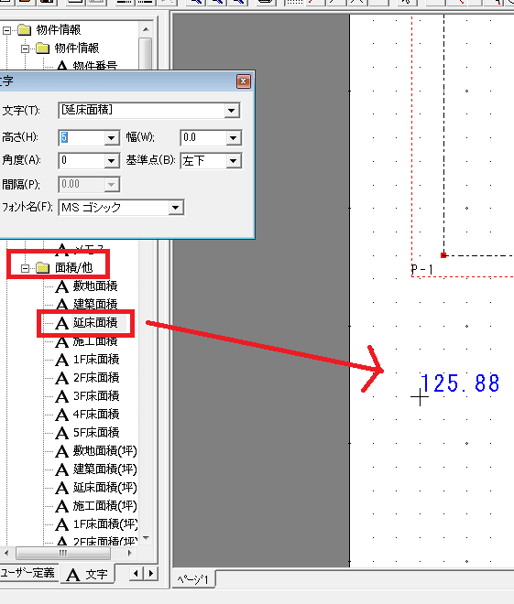Screen dimensions: 514x604
Task: Switch to the ユーザー定義 tab
Action: (27, 573)
